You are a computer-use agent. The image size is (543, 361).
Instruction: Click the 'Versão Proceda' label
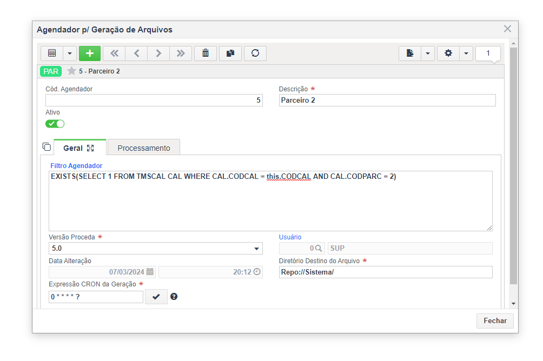[72, 237]
